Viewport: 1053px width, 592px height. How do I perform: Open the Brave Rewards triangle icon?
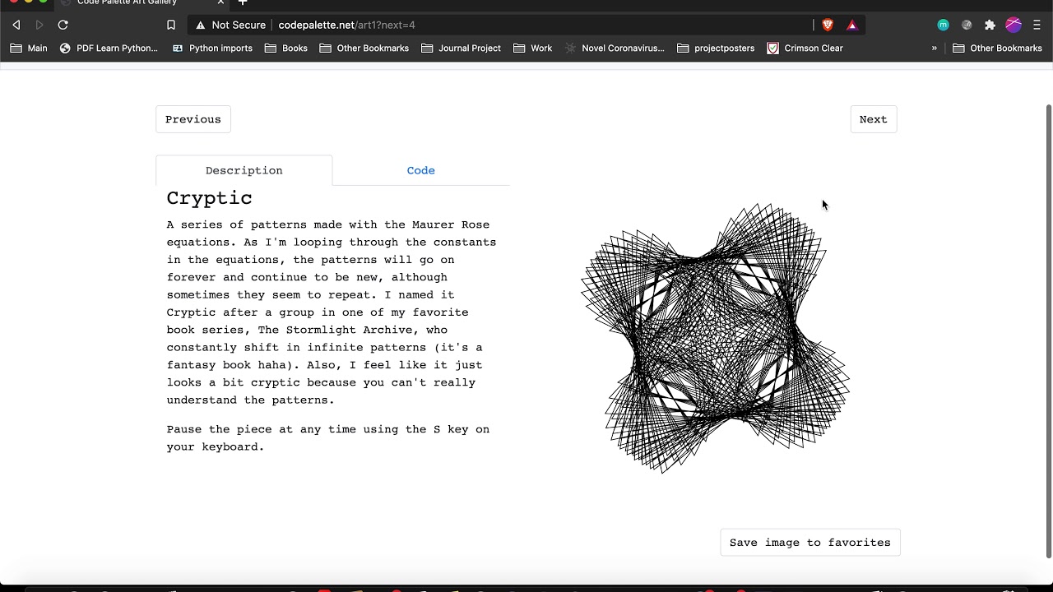pos(852,25)
